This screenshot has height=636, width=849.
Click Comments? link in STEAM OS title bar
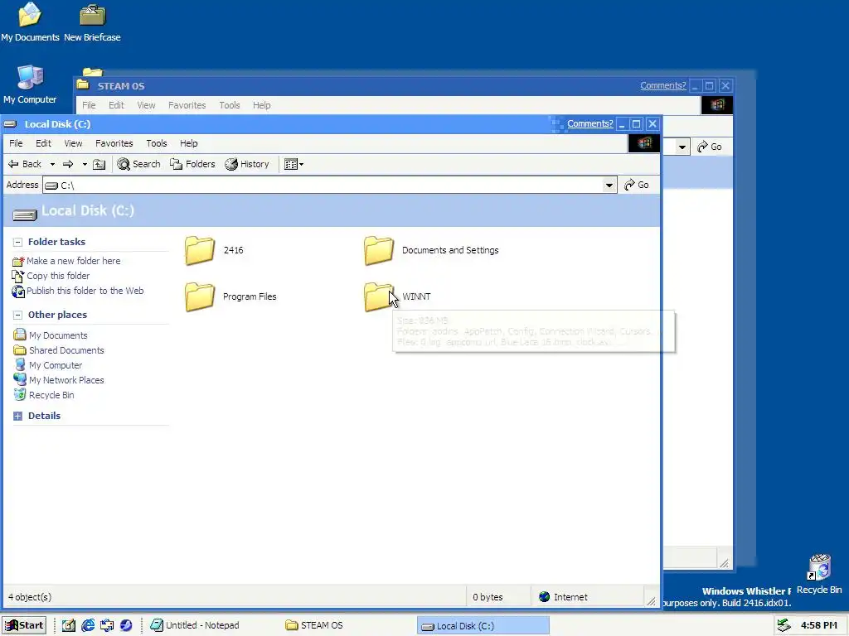[662, 85]
